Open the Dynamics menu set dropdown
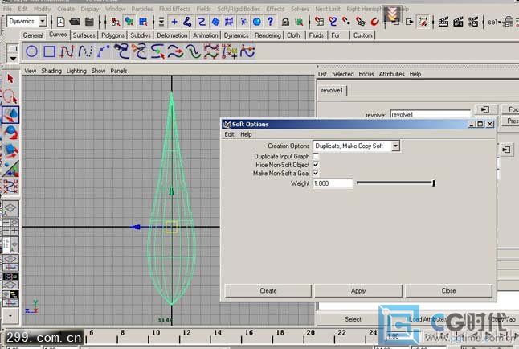Screen dimensions: 519x349 point(43,21)
